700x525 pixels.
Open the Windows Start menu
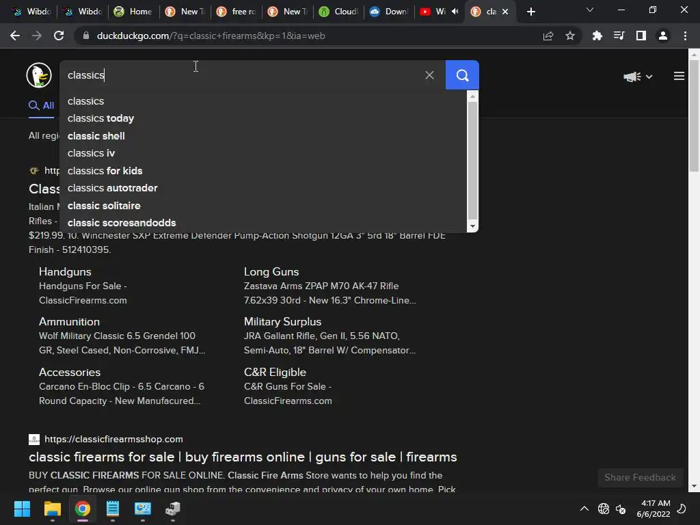(x=22, y=509)
